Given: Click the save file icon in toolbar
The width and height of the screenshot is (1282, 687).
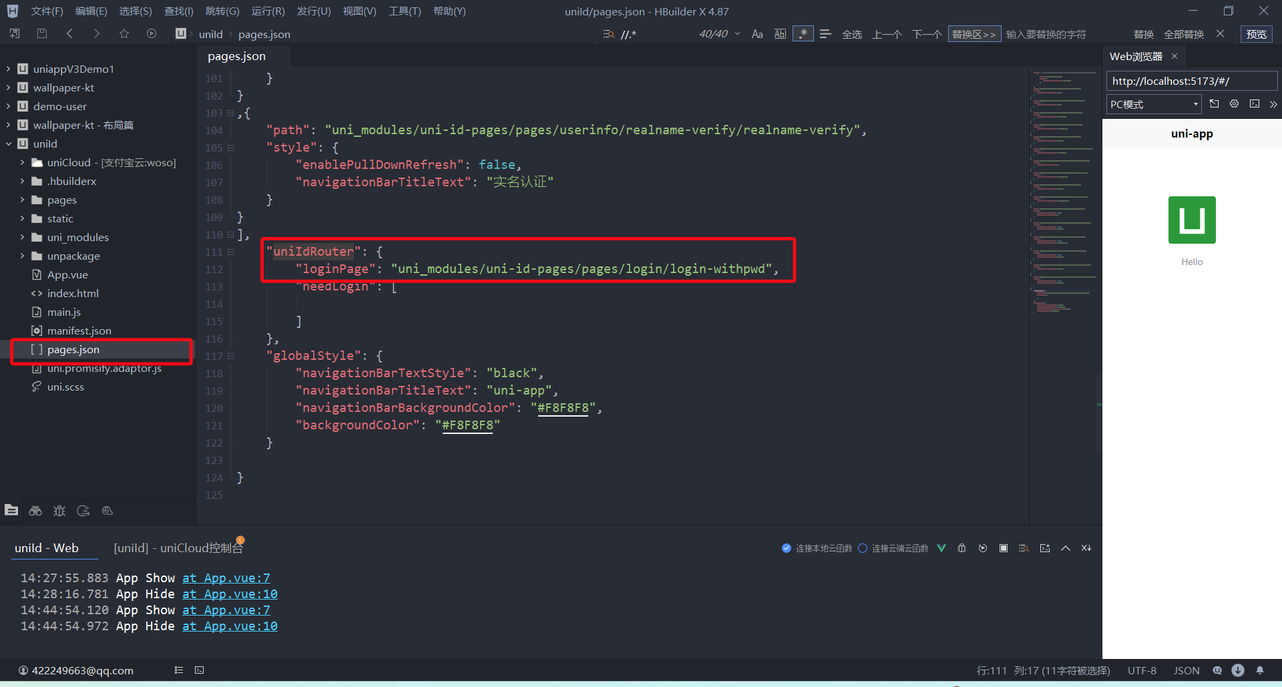Looking at the screenshot, I should 42,33.
